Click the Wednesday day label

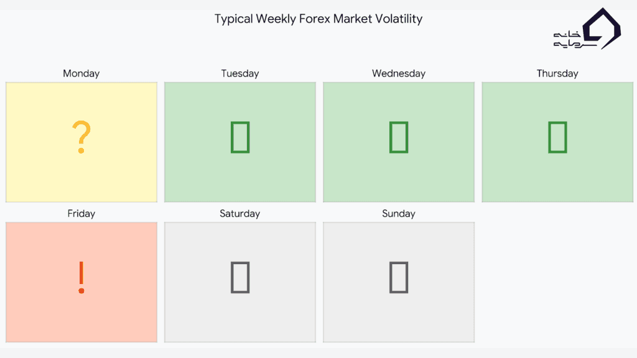point(399,73)
